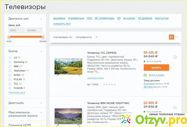This screenshot has height=127, width=187.
Task: Switch to the orange list view icon
Action: pyautogui.click(x=171, y=37)
